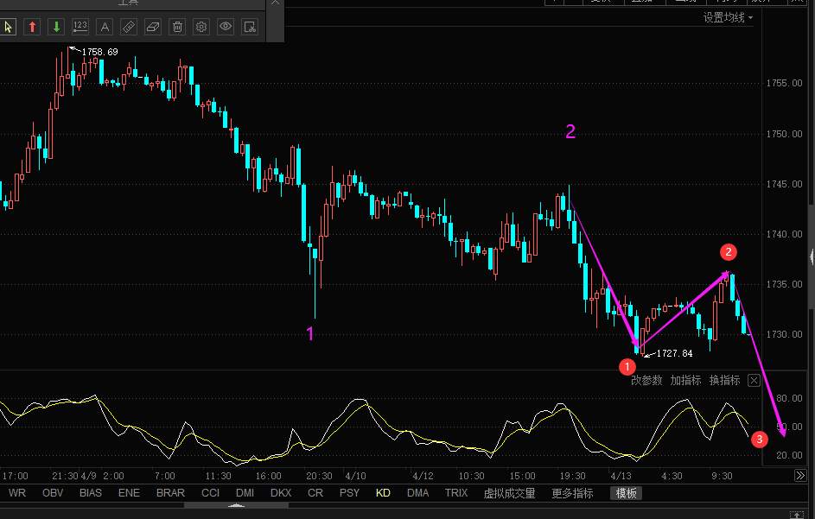Click the horizontal scrollbar thumb below indicator tabs

pos(237,505)
